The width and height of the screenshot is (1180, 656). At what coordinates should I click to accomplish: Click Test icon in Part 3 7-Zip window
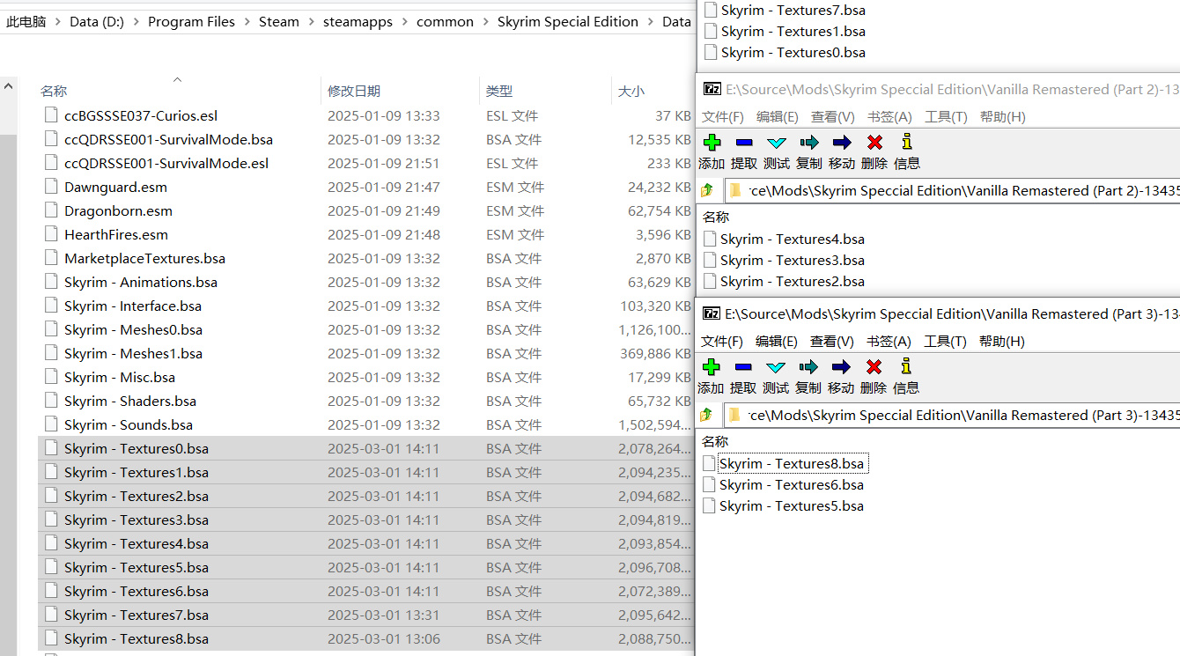[x=775, y=367]
